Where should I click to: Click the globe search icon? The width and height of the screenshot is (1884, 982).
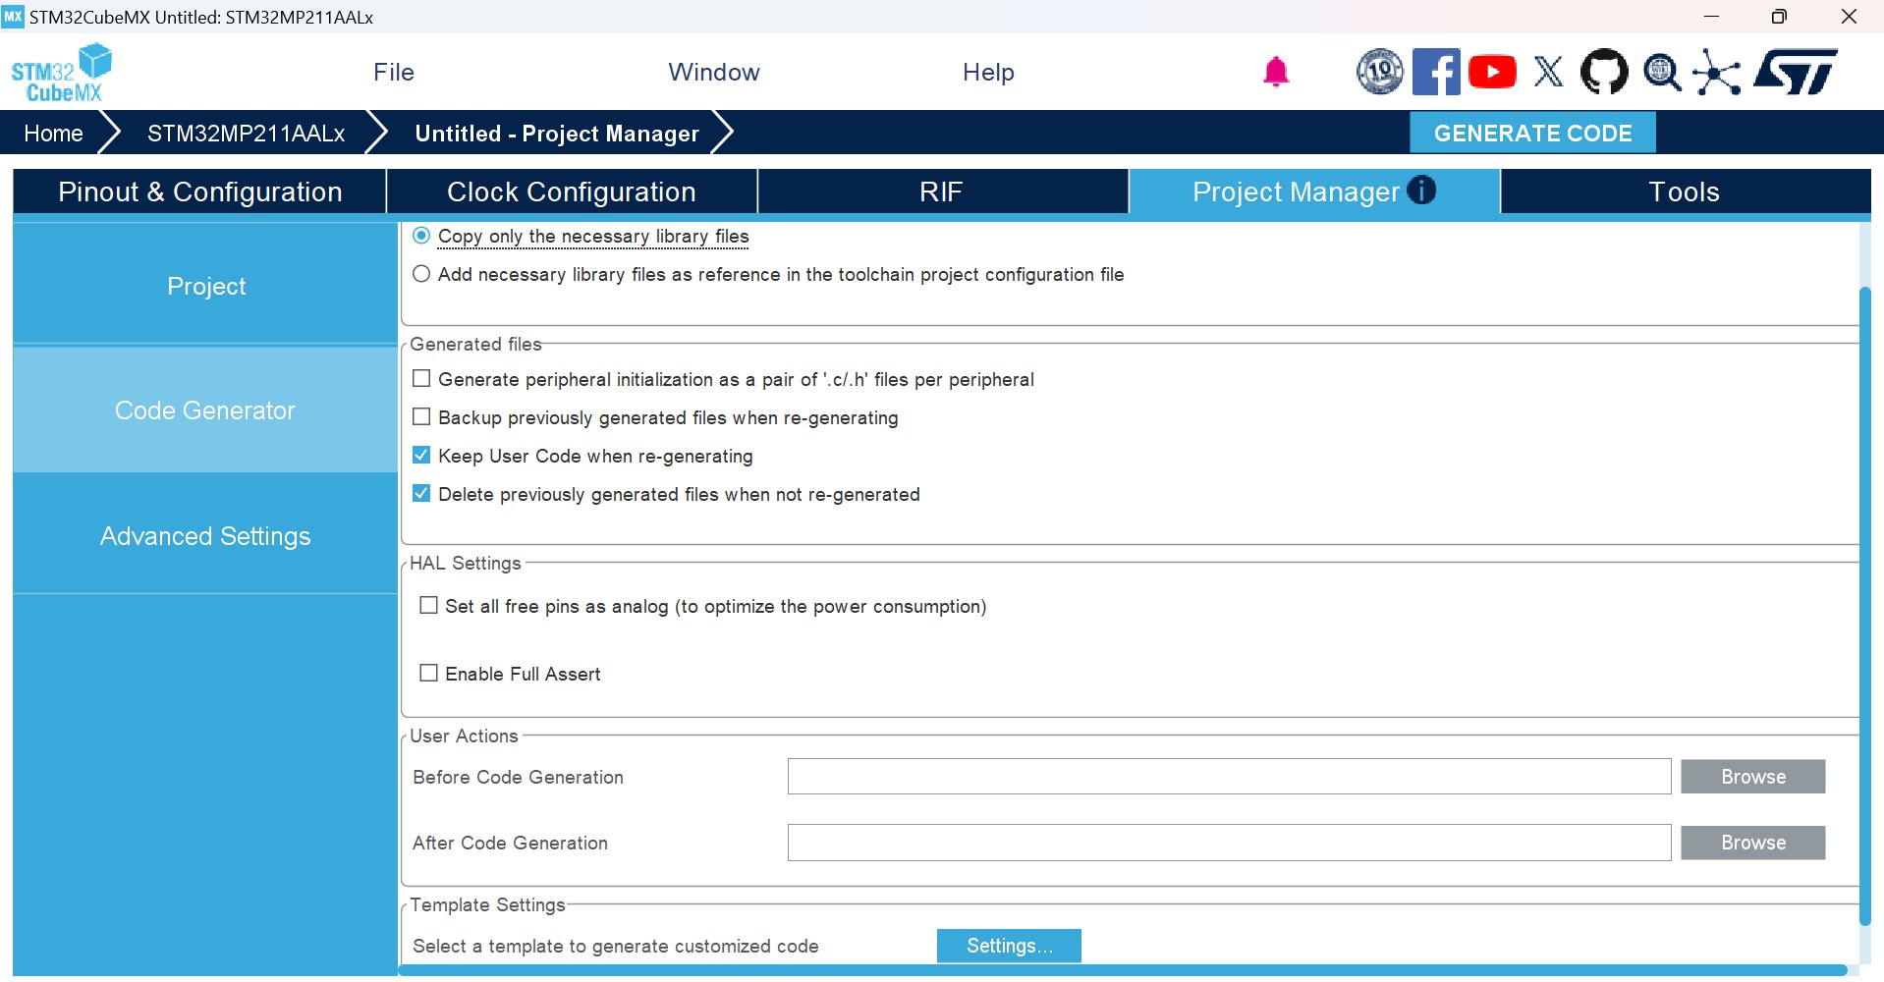(x=1662, y=72)
